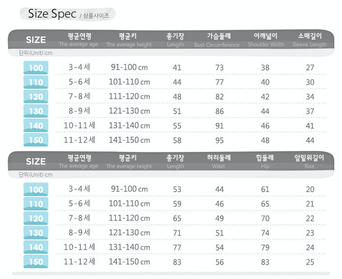
Task: Click the size 130 badge in the lower table
Action: click(36, 233)
